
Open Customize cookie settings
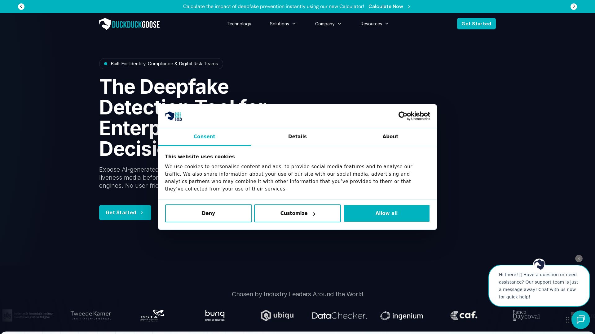pyautogui.click(x=297, y=213)
